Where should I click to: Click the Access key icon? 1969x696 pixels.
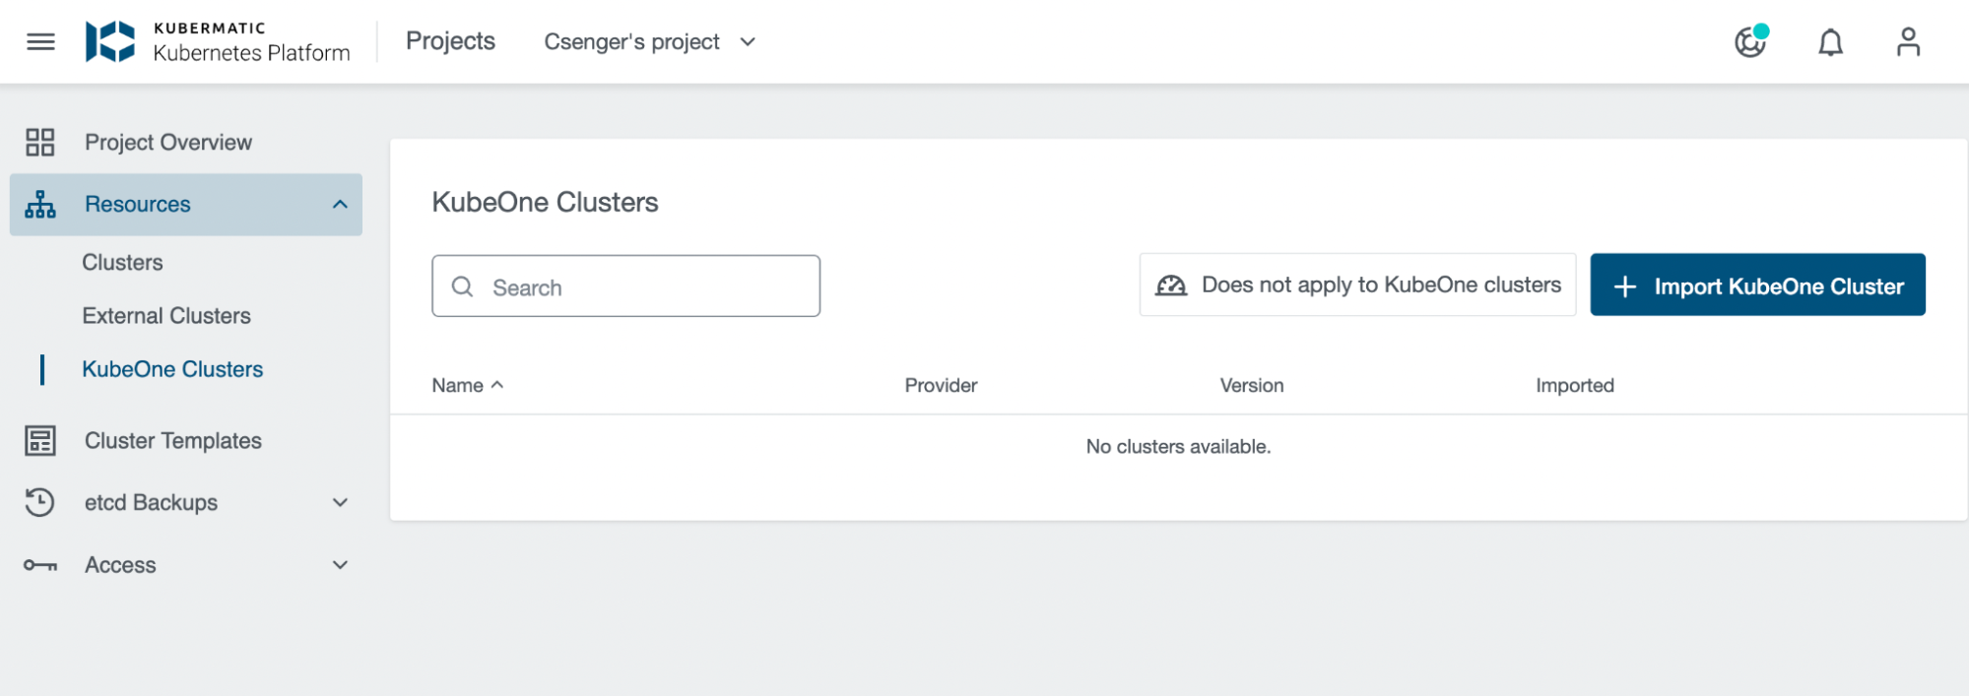pos(40,565)
